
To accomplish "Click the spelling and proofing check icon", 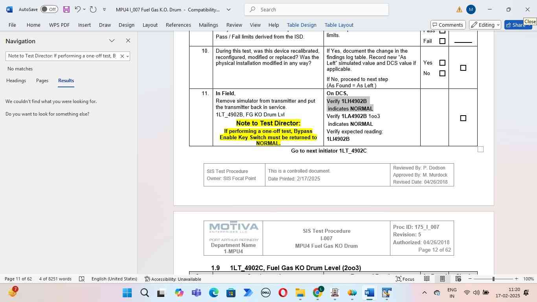I will click(x=82, y=279).
